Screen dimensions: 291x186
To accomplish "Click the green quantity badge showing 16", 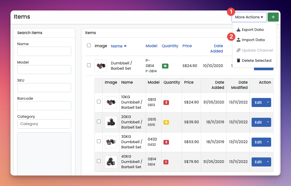I will pyautogui.click(x=165, y=66).
